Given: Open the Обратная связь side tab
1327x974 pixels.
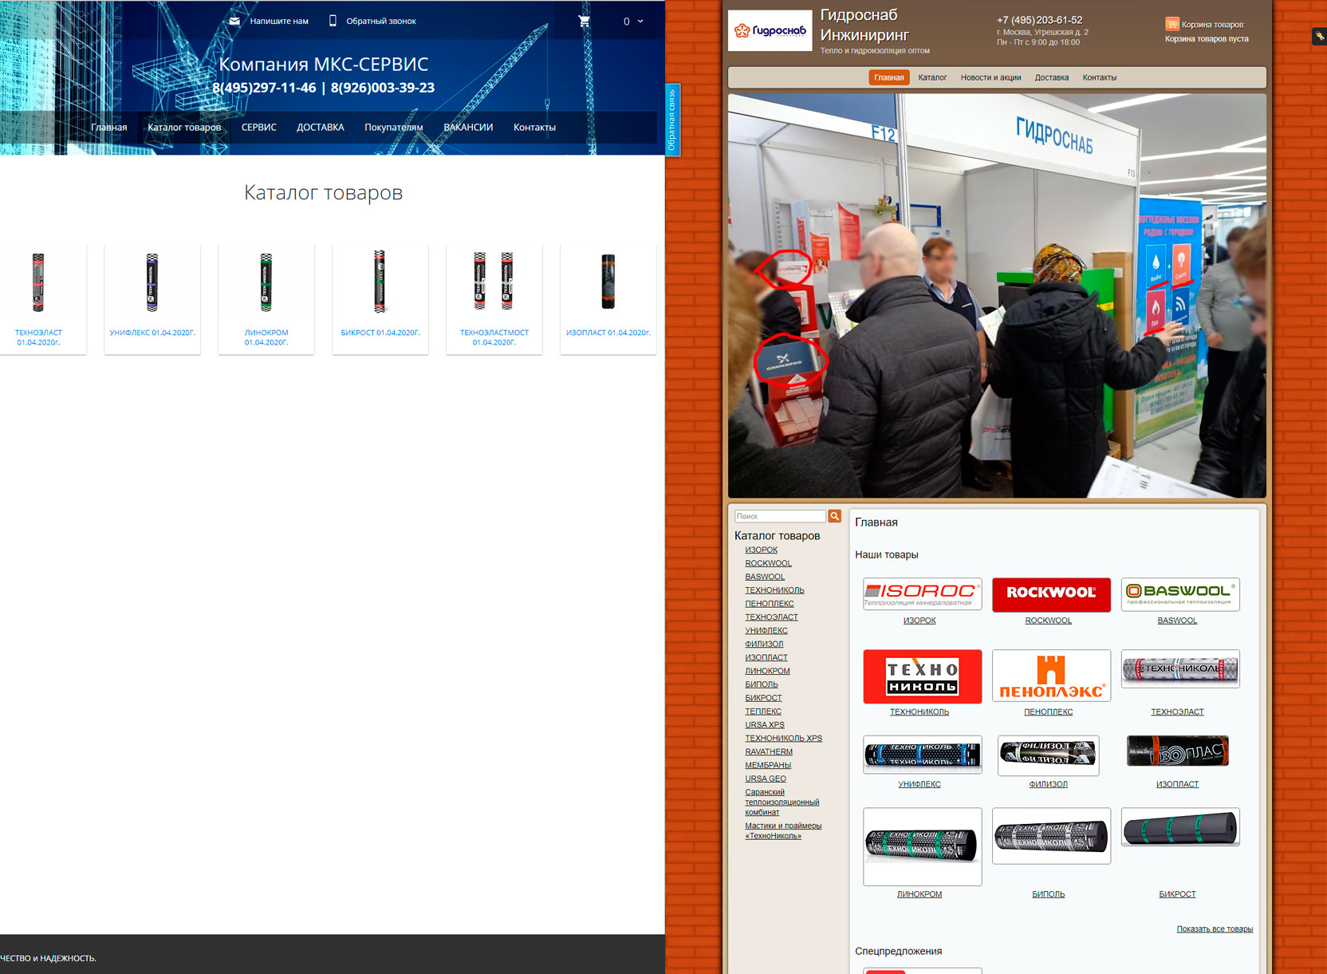Looking at the screenshot, I should click(672, 120).
